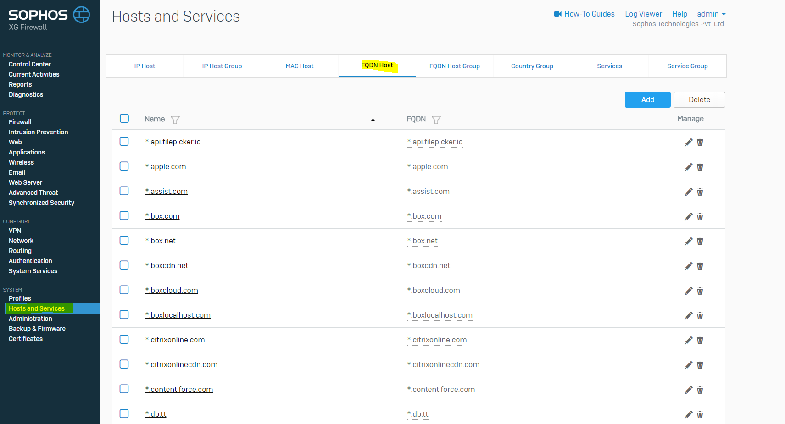Click the Add button

pos(648,99)
